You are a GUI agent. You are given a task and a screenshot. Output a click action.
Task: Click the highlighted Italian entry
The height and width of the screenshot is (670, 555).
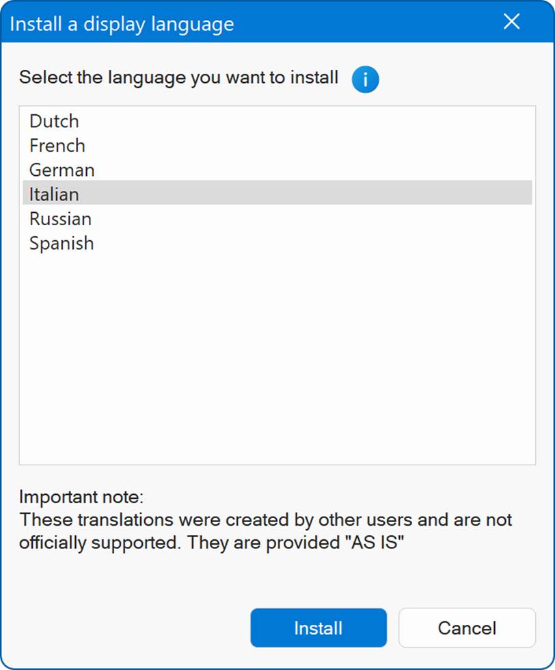click(54, 194)
